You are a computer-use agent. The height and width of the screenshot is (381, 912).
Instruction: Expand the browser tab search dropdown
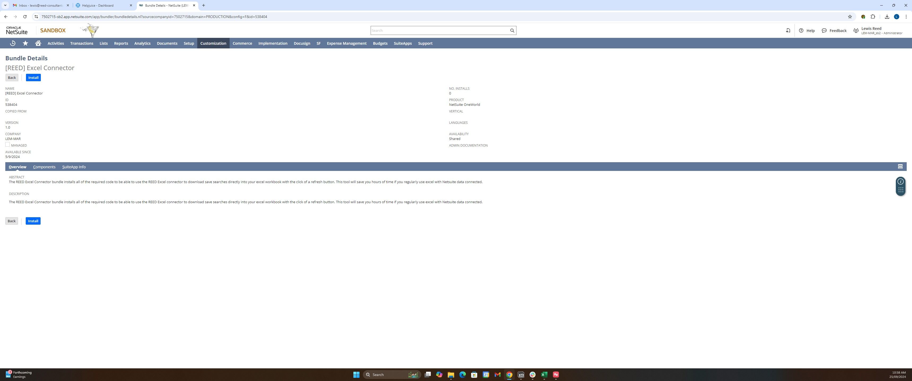point(5,5)
